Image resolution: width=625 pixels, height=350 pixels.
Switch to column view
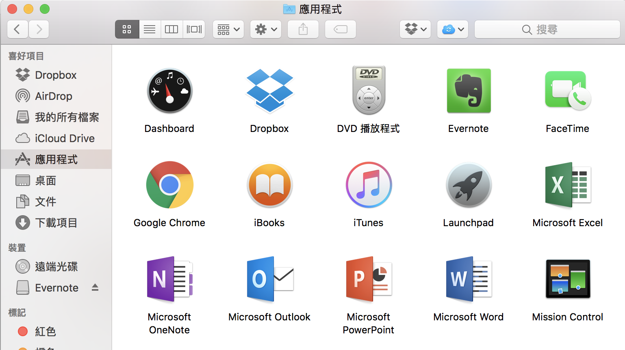click(x=171, y=29)
